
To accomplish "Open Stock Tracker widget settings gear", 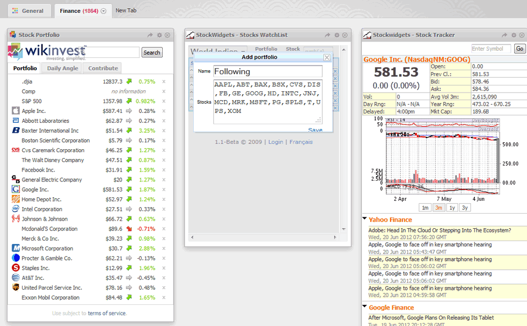I will click(514, 35).
